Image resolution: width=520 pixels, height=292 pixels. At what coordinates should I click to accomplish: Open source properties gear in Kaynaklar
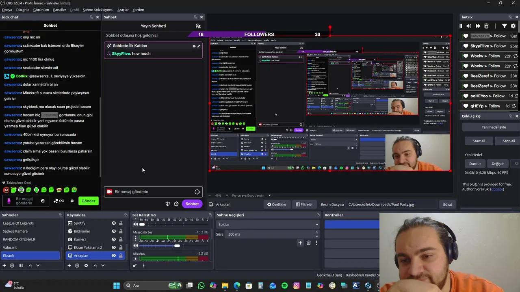(86, 266)
